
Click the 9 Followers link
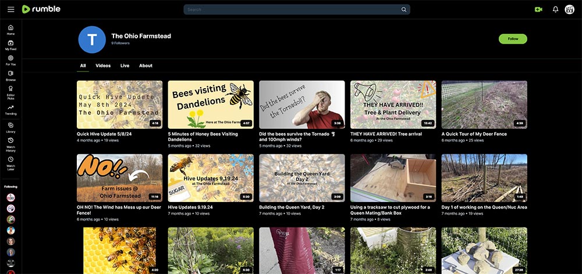120,44
